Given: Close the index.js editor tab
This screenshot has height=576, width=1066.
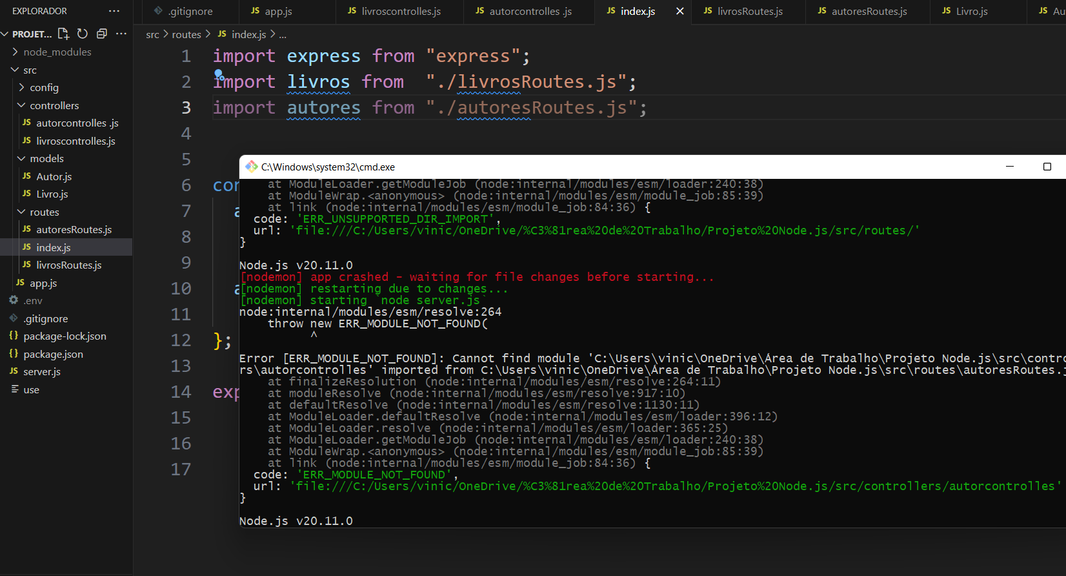Looking at the screenshot, I should pos(679,11).
